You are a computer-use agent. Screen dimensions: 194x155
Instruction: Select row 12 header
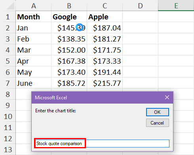pos(8,138)
